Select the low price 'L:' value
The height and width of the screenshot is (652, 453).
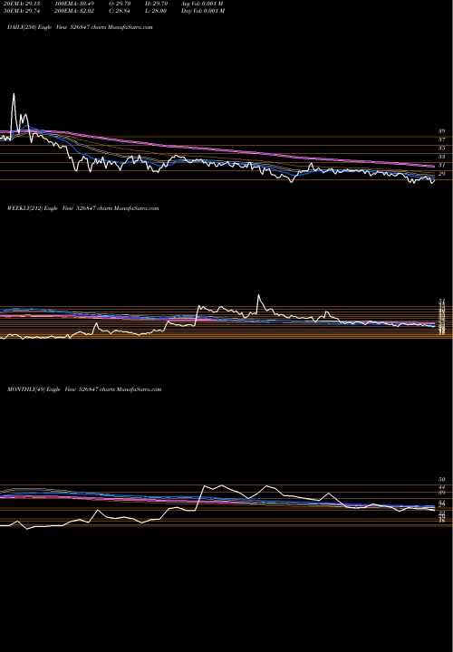[156, 11]
